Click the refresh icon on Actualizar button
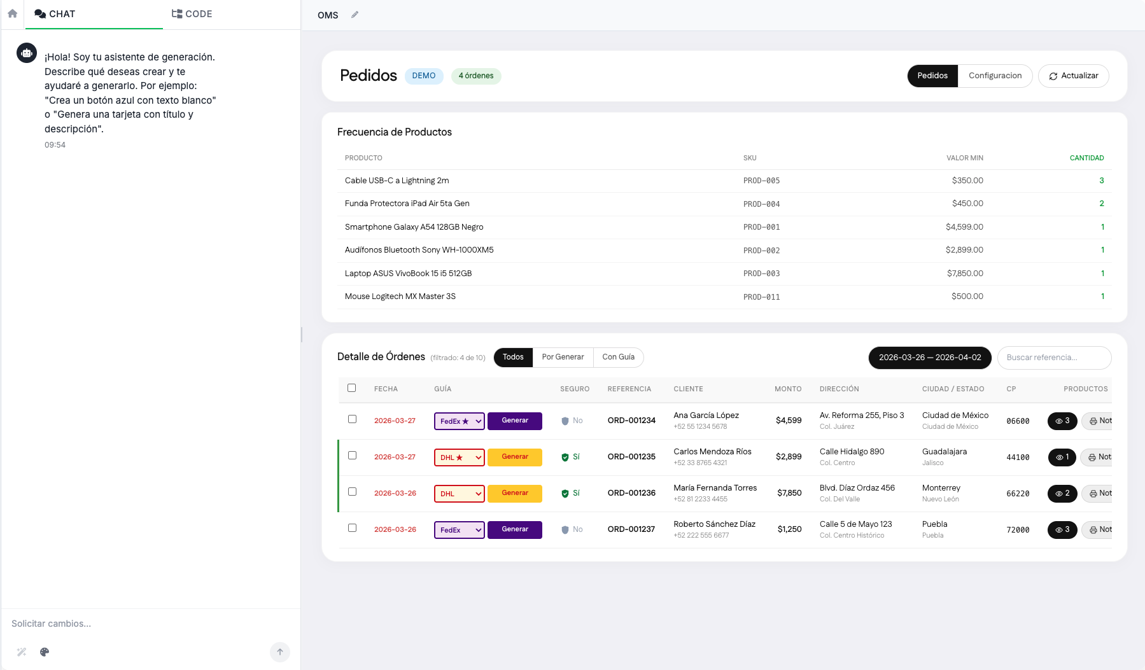 (x=1055, y=76)
